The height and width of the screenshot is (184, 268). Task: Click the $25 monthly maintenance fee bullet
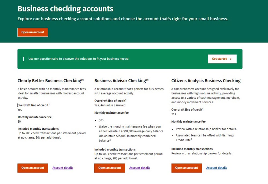pos(101,120)
